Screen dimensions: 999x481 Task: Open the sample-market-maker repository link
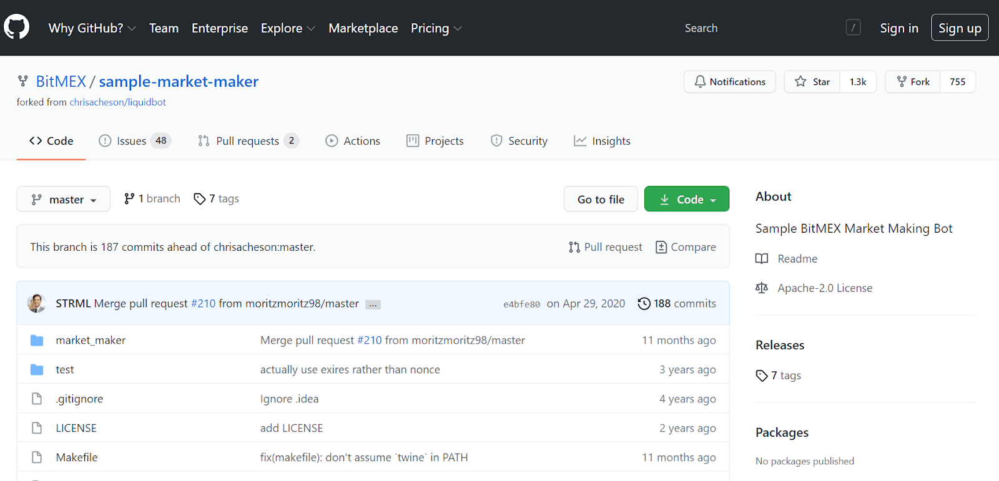pos(179,81)
